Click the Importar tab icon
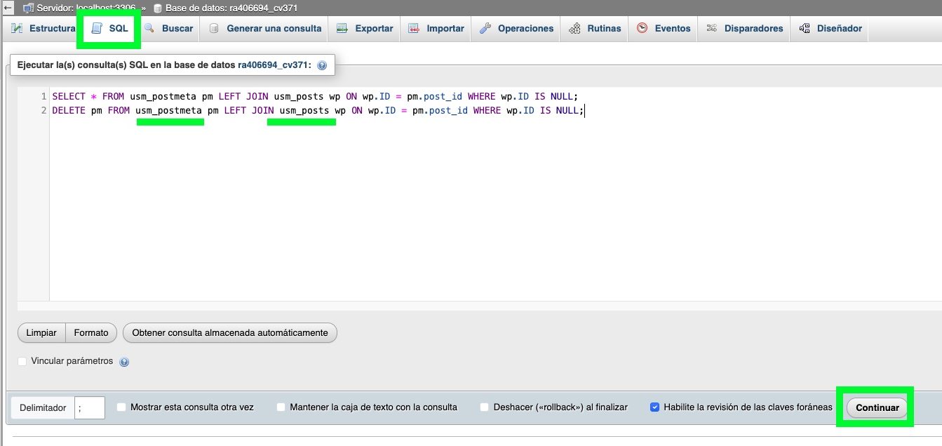 tap(414, 29)
